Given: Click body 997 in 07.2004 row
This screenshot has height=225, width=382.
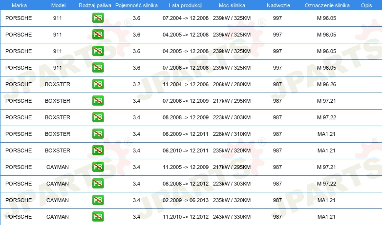Looking at the screenshot, I should 277,18.
